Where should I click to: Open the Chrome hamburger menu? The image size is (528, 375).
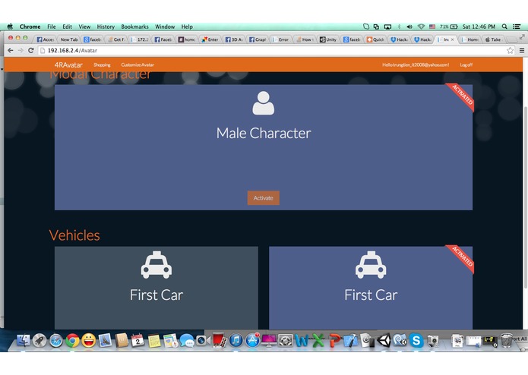click(x=522, y=50)
